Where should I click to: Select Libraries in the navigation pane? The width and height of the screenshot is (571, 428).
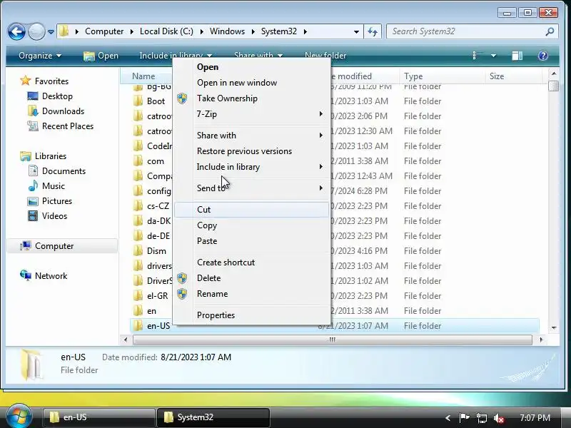[x=51, y=156]
